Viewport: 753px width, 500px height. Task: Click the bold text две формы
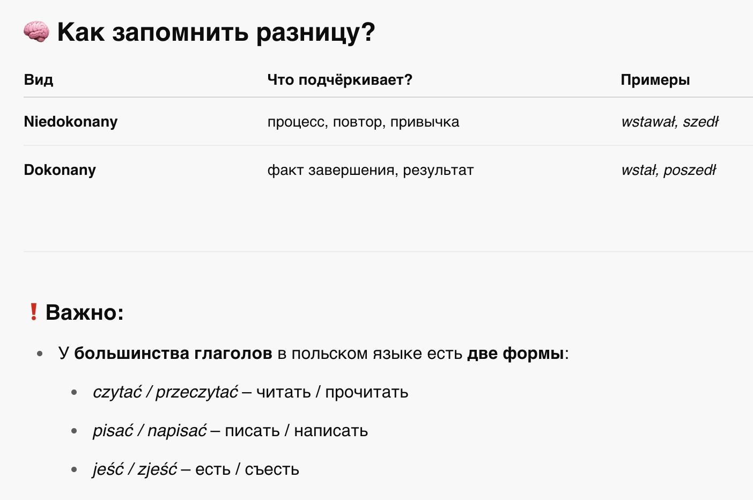[x=515, y=354]
